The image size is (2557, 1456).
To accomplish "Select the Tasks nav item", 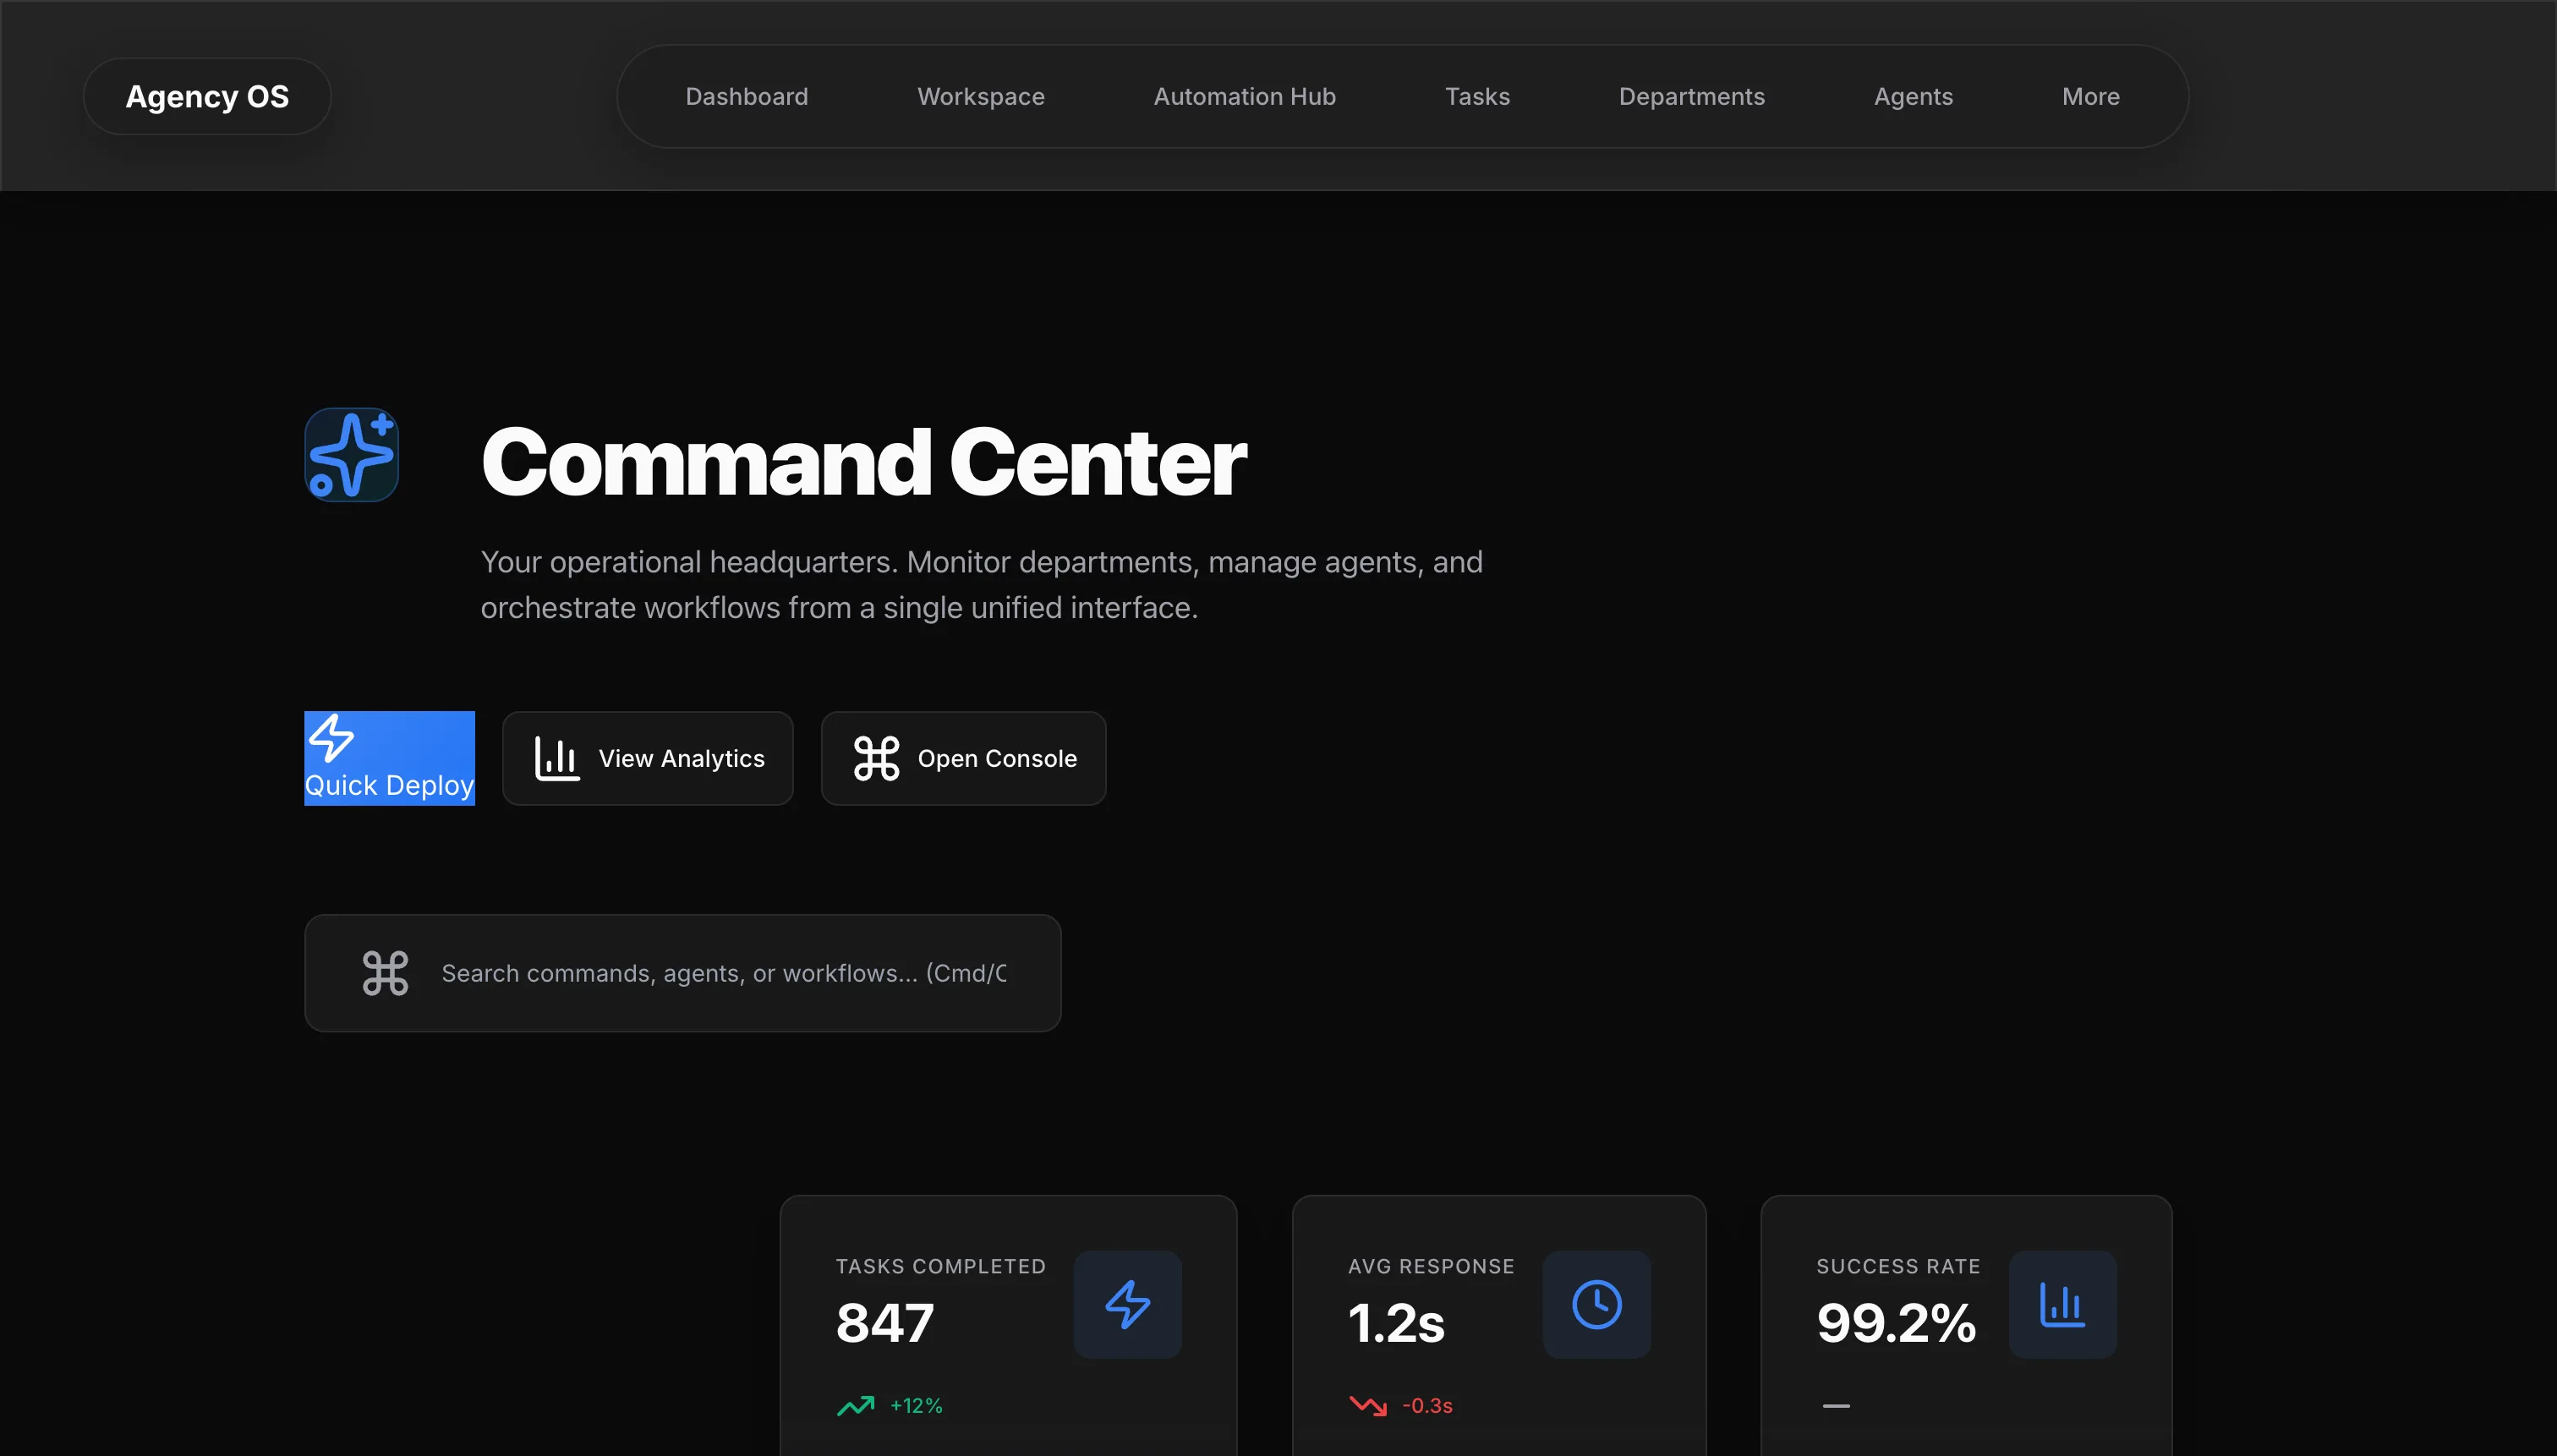I will pyautogui.click(x=1476, y=96).
